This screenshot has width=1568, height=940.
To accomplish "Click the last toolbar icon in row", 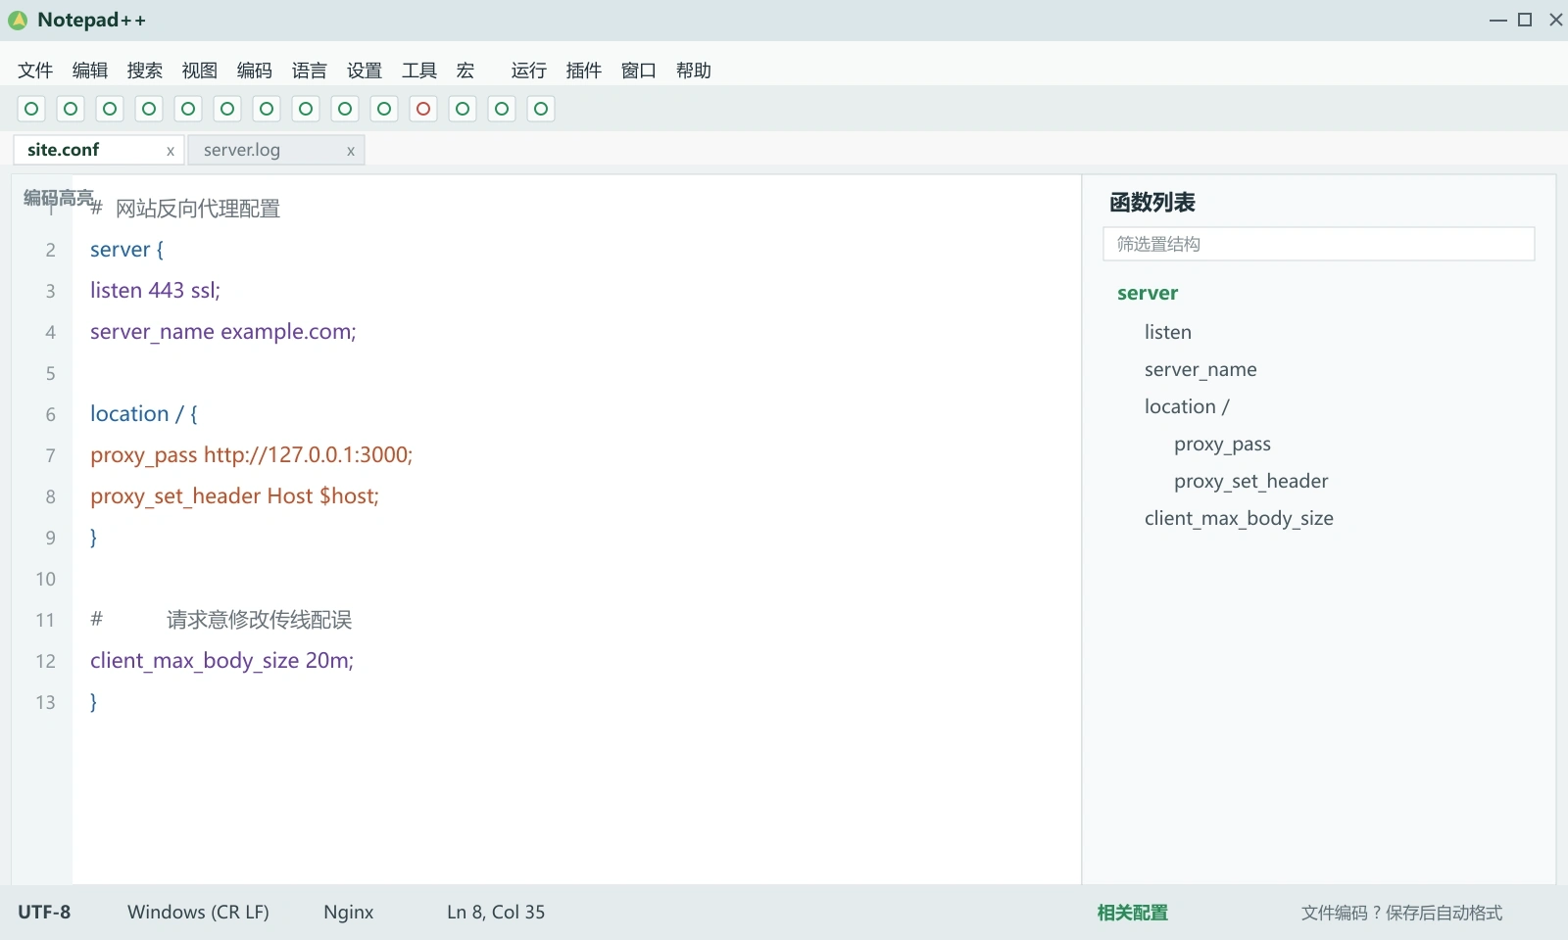I will point(541,109).
